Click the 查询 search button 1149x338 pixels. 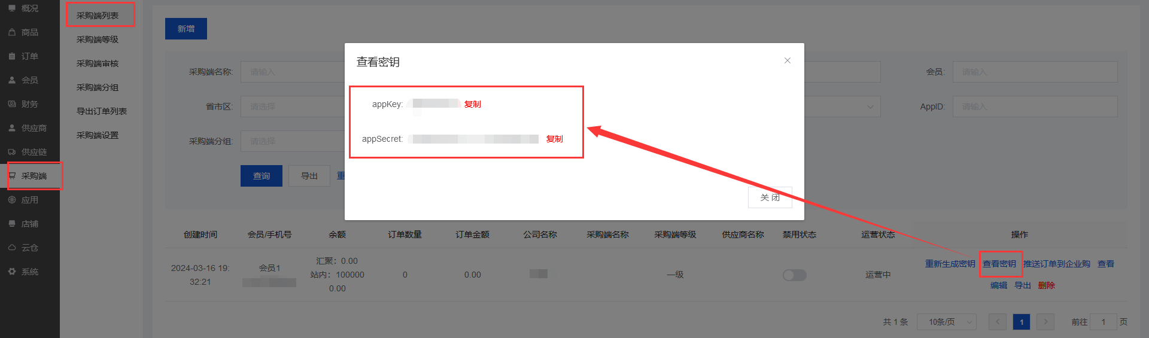click(x=262, y=176)
